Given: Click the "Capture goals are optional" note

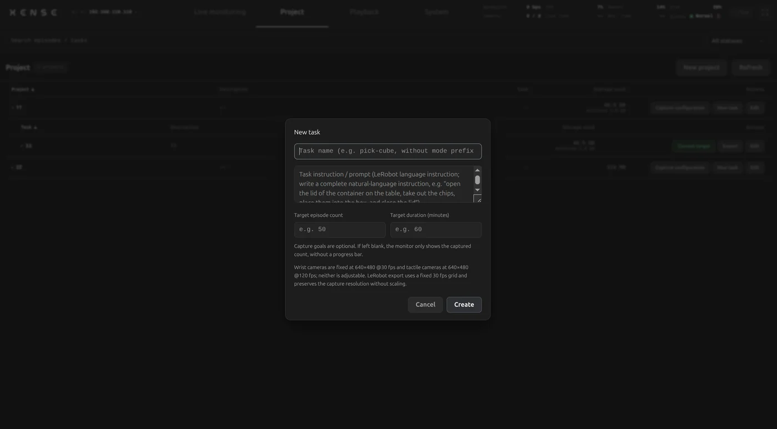Looking at the screenshot, I should (382, 250).
